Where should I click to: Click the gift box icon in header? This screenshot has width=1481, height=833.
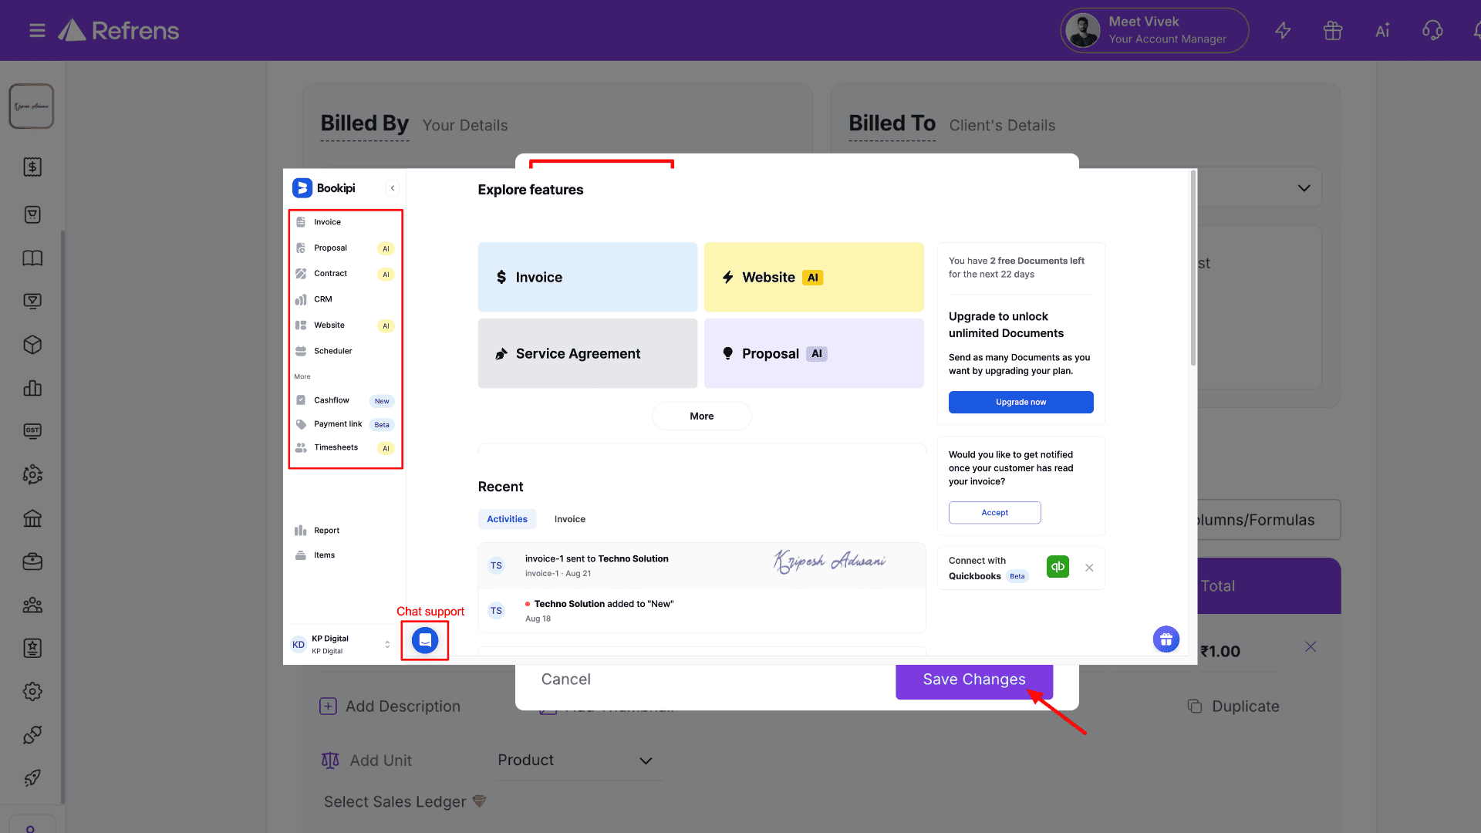pyautogui.click(x=1332, y=31)
